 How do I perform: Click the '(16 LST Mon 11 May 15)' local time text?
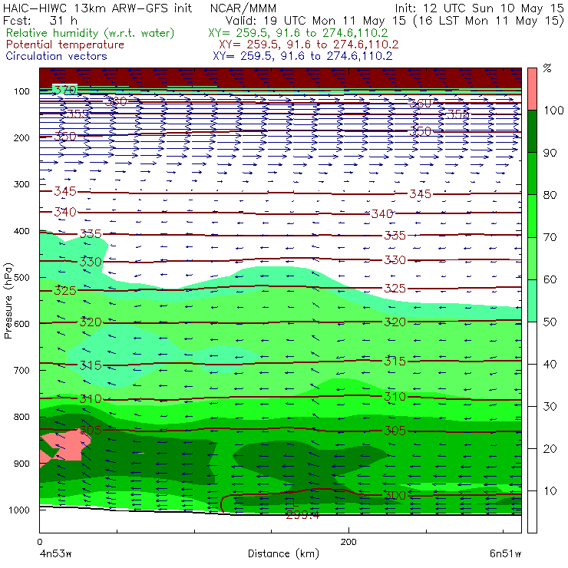(x=488, y=20)
